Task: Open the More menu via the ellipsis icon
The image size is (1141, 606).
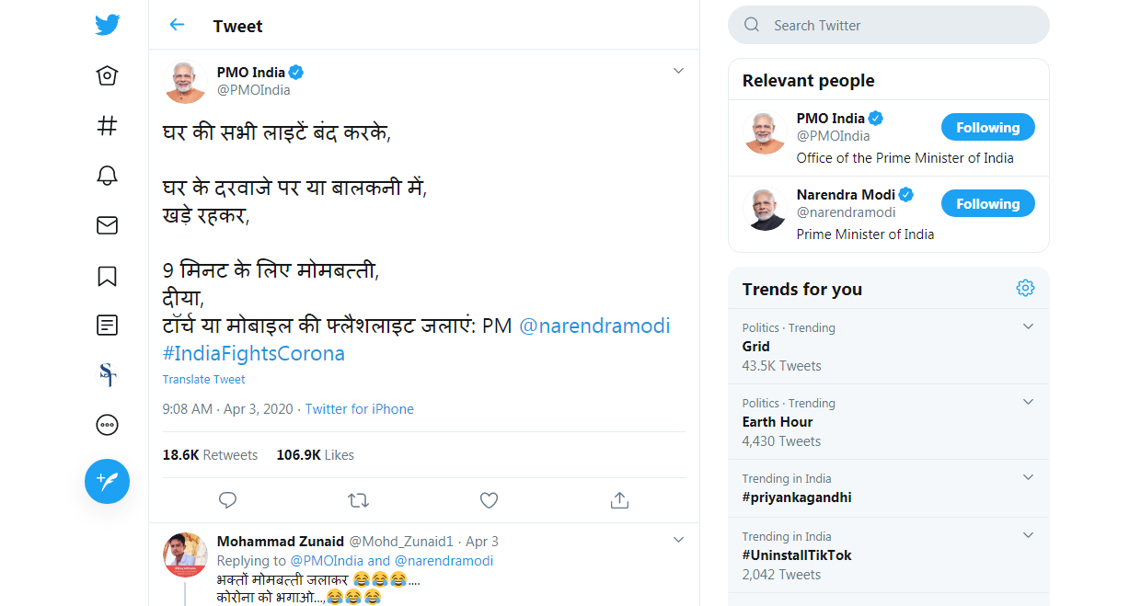Action: click(107, 425)
